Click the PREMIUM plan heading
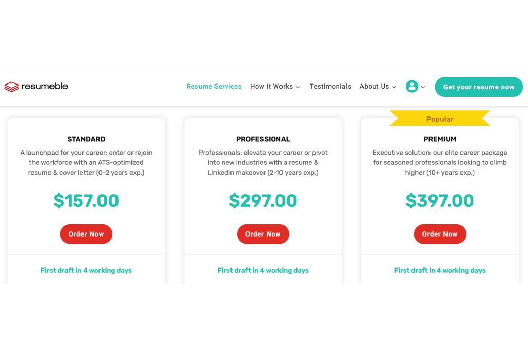Viewport: 528px width, 352px height. (440, 139)
